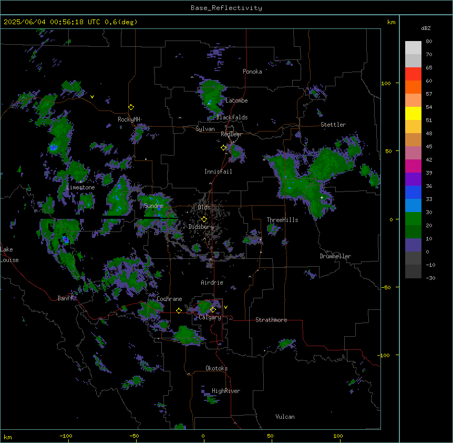The height and width of the screenshot is (443, 453).
Task: Click the 100 tick on vertical axis
Action: 386,84
